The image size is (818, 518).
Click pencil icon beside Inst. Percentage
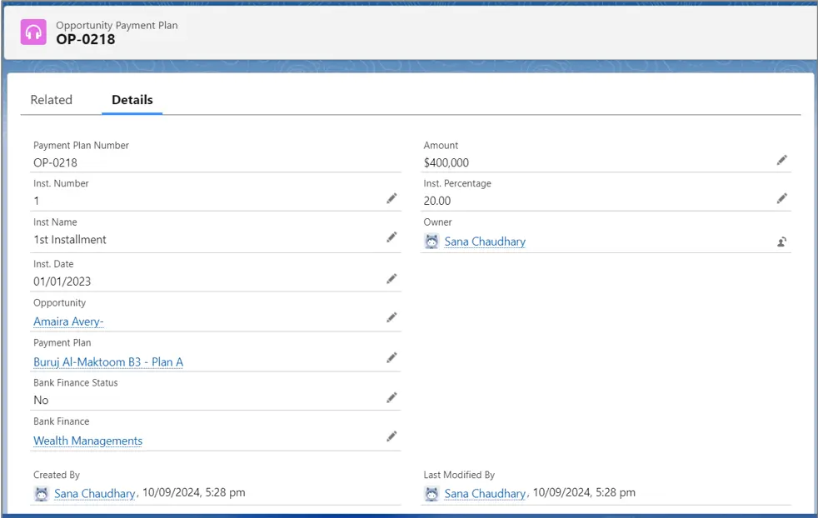point(781,198)
